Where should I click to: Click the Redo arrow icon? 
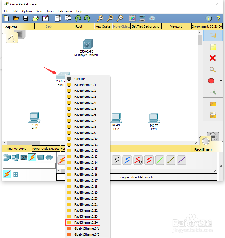click(87, 18)
